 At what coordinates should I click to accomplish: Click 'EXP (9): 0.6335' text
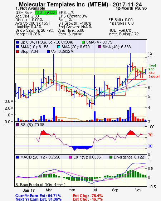(87, 157)
